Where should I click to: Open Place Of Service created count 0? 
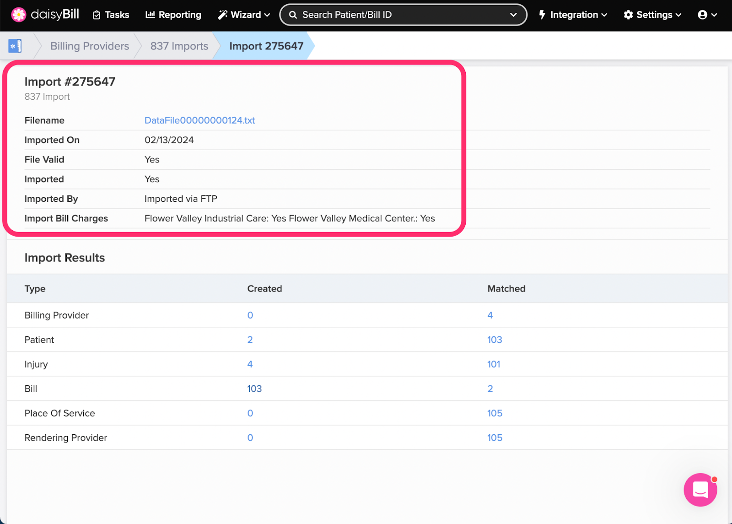[250, 413]
